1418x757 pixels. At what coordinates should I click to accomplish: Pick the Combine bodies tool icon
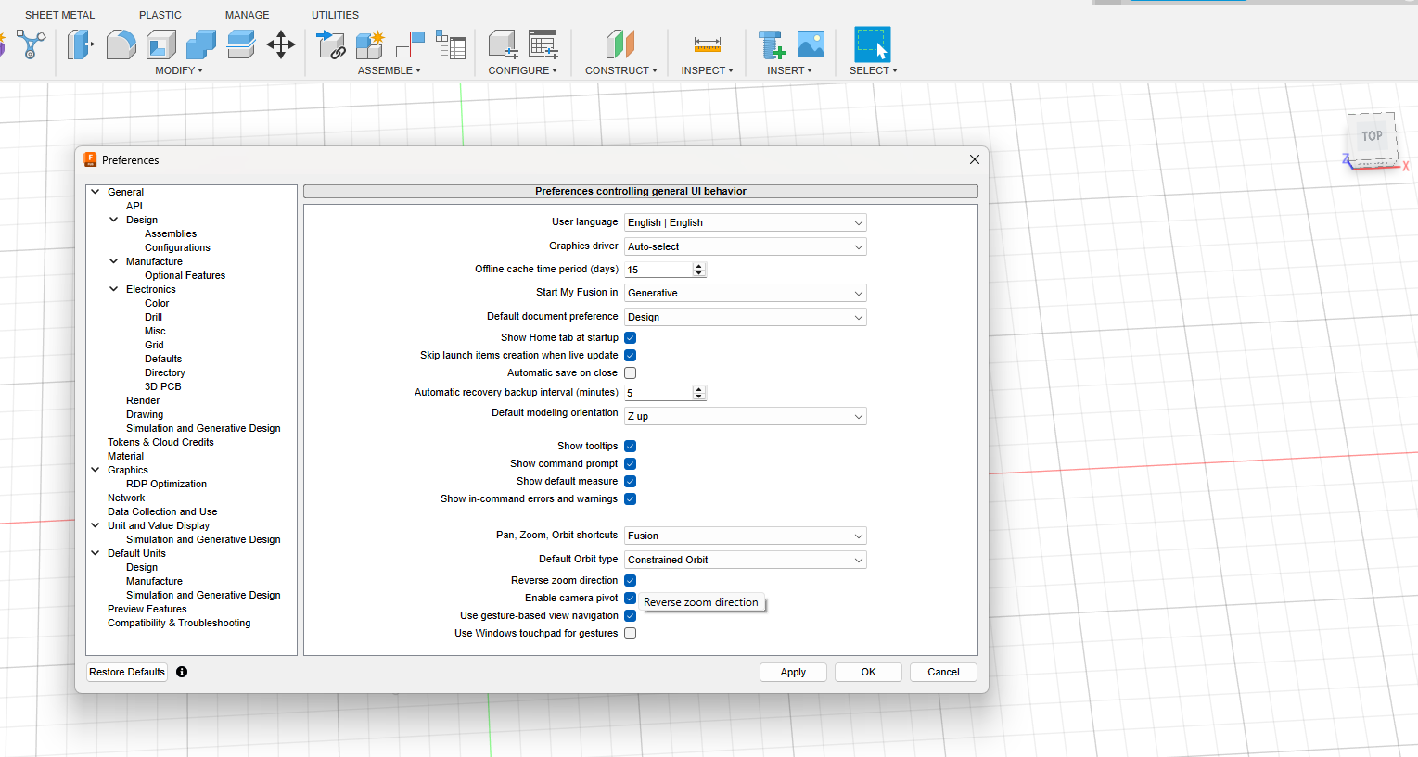(x=201, y=44)
